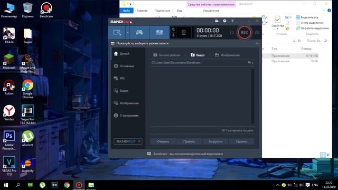The width and height of the screenshot is (338, 190).
Task: Click the mode selection grid icon
Action: pos(112,43)
